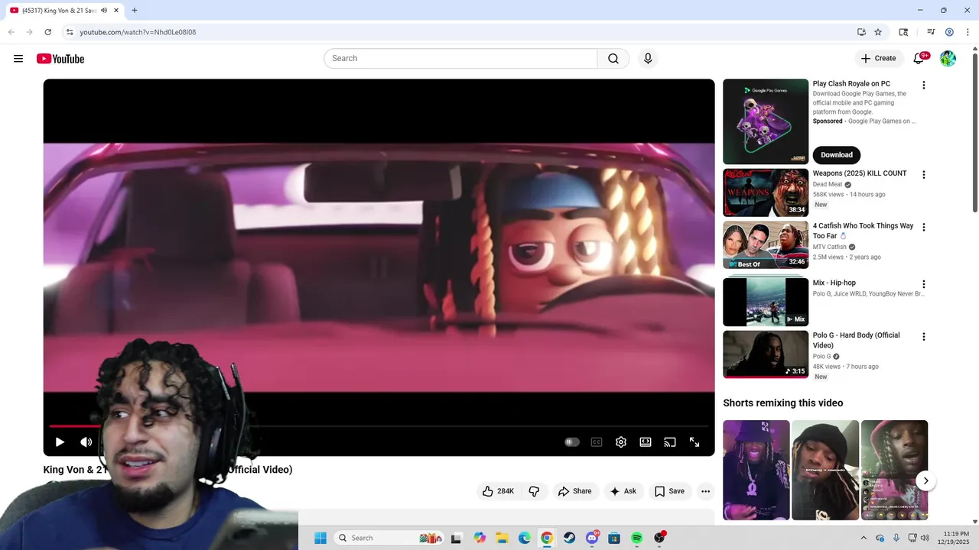Open File Explorer from the taskbar
Screen dimensions: 979x550
click(502, 538)
